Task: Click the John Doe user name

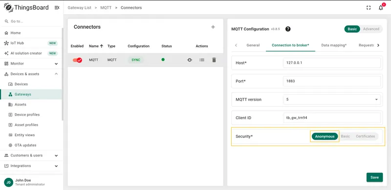Action: [x=23, y=180]
